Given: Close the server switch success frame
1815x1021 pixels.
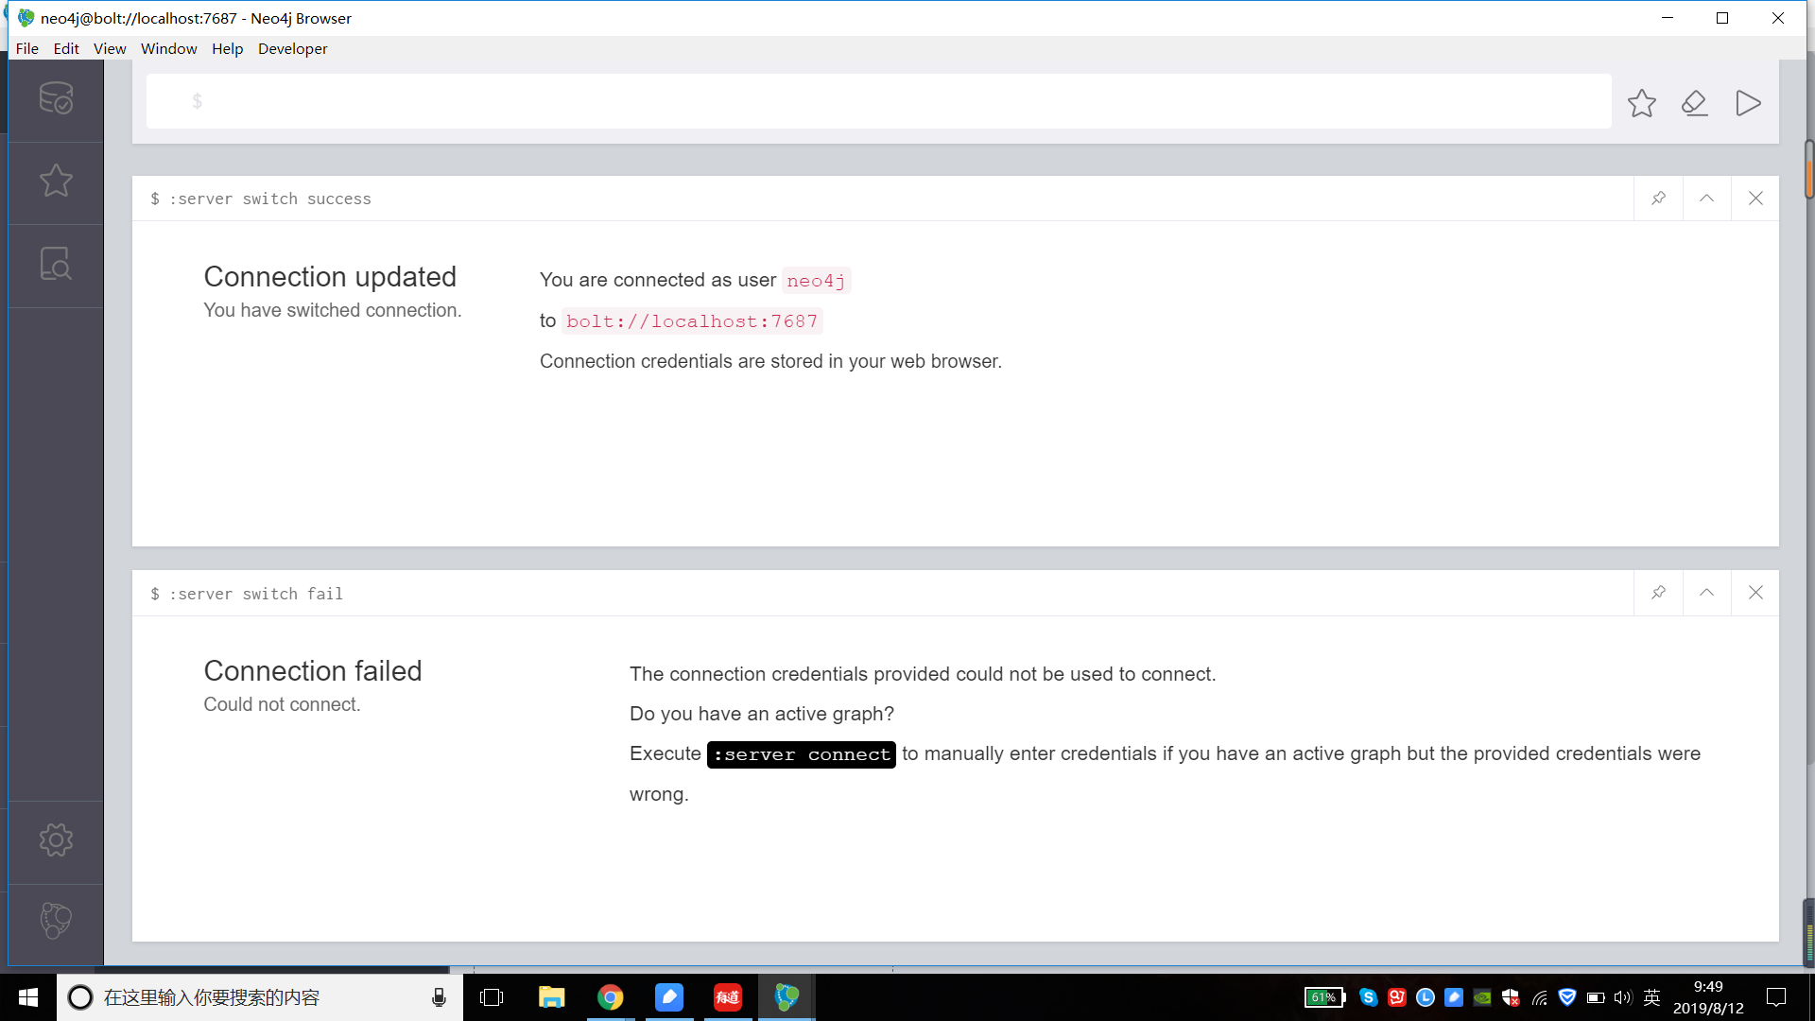Looking at the screenshot, I should click(1755, 199).
